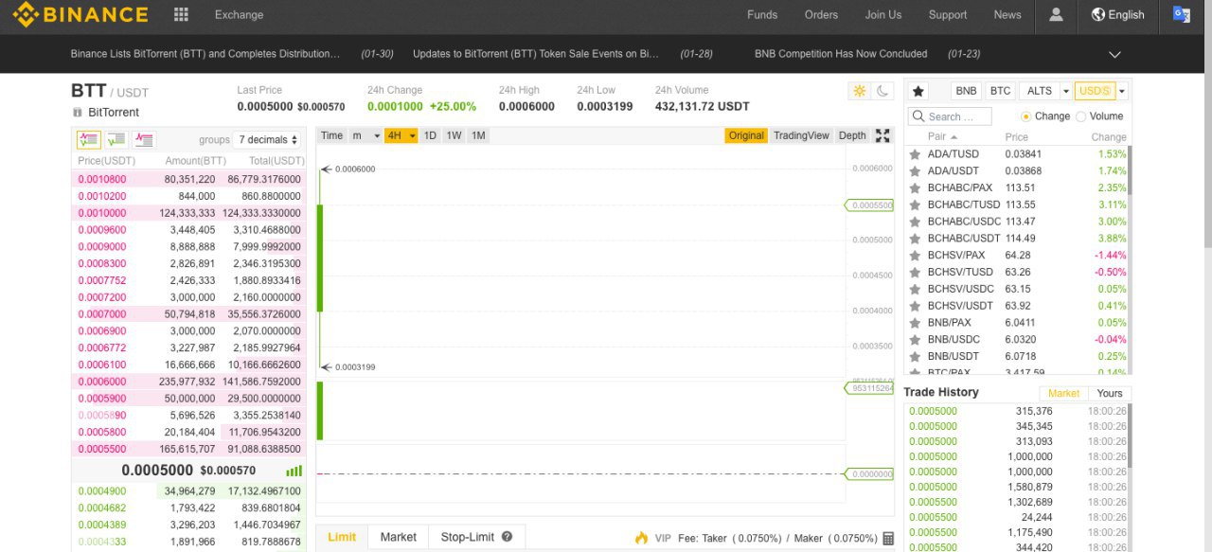Favorite the ADA/TUSD pair star

tap(915, 154)
